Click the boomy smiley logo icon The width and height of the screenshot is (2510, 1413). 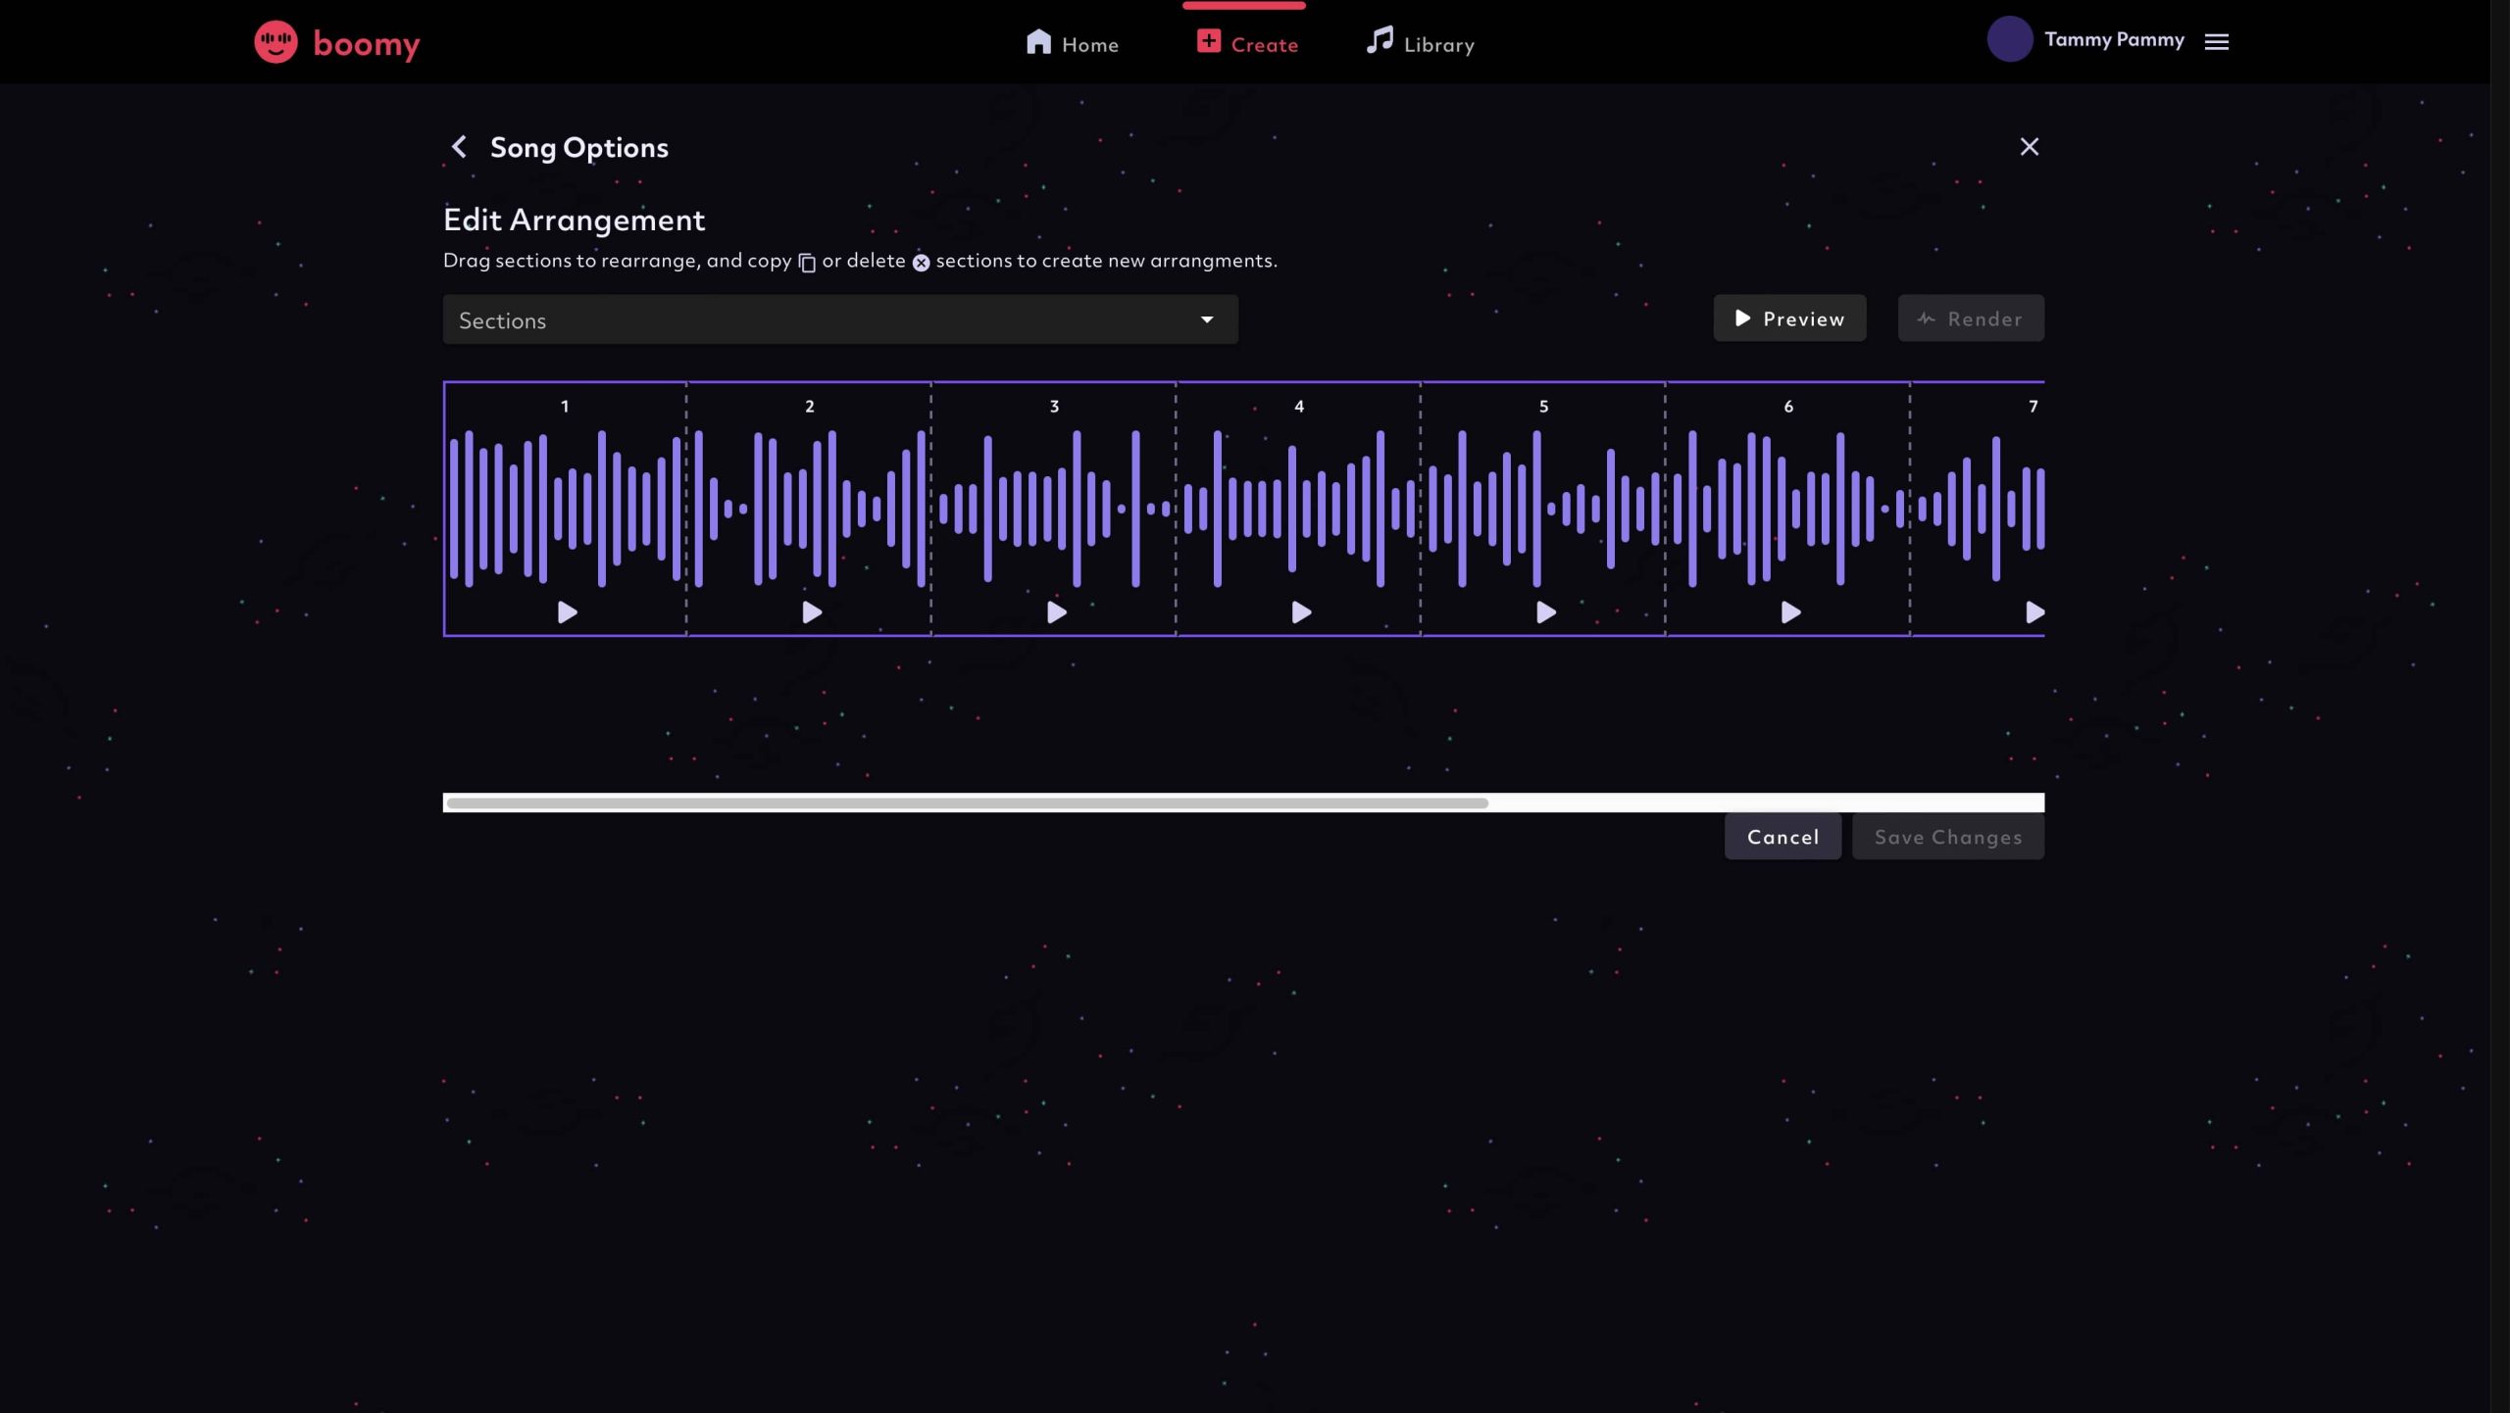(276, 42)
